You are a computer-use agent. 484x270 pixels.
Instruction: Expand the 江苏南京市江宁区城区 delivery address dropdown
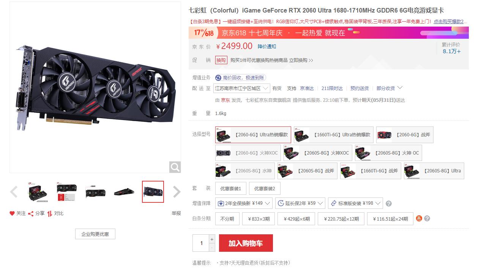click(x=242, y=88)
